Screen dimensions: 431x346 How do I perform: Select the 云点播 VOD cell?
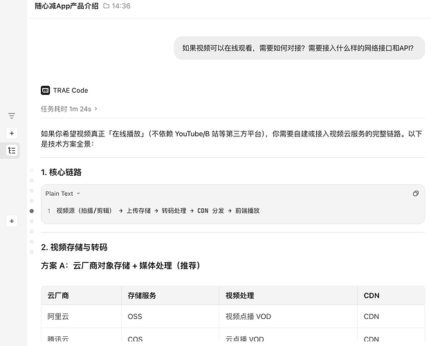point(288,336)
